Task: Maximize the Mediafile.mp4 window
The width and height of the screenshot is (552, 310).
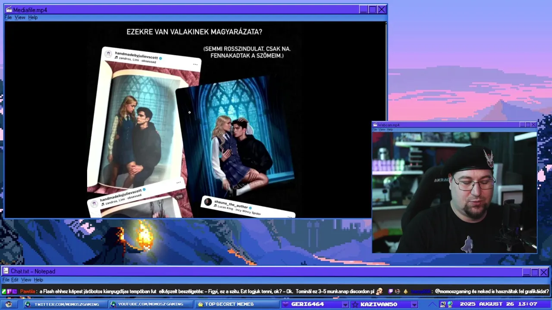Action: tap(373, 9)
